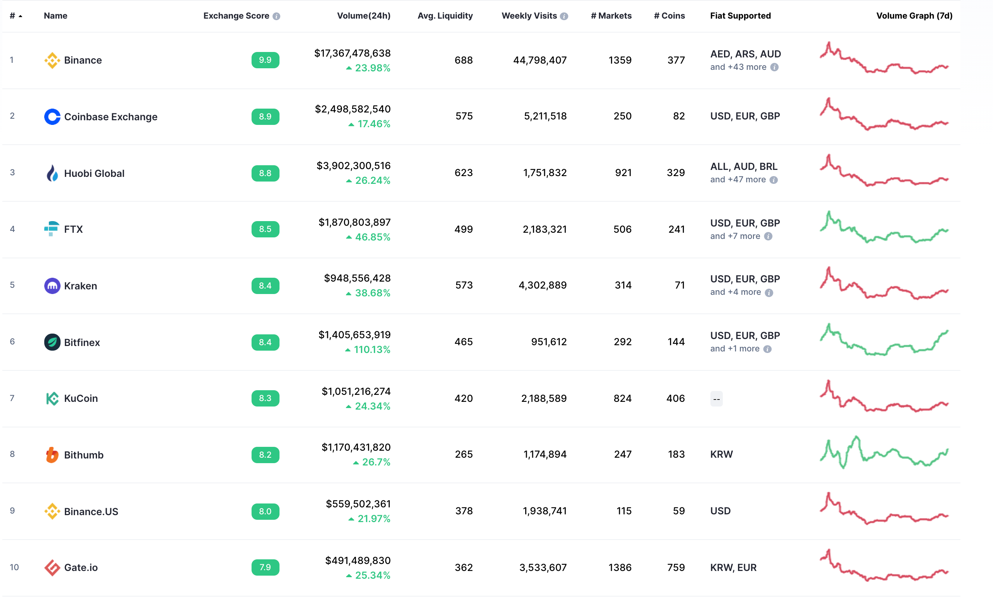Image resolution: width=993 pixels, height=602 pixels.
Task: Click the KuCoin logo icon
Action: (x=52, y=399)
